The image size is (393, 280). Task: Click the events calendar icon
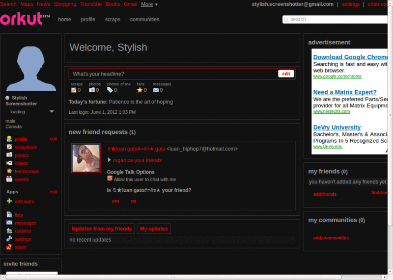[x=9, y=179]
